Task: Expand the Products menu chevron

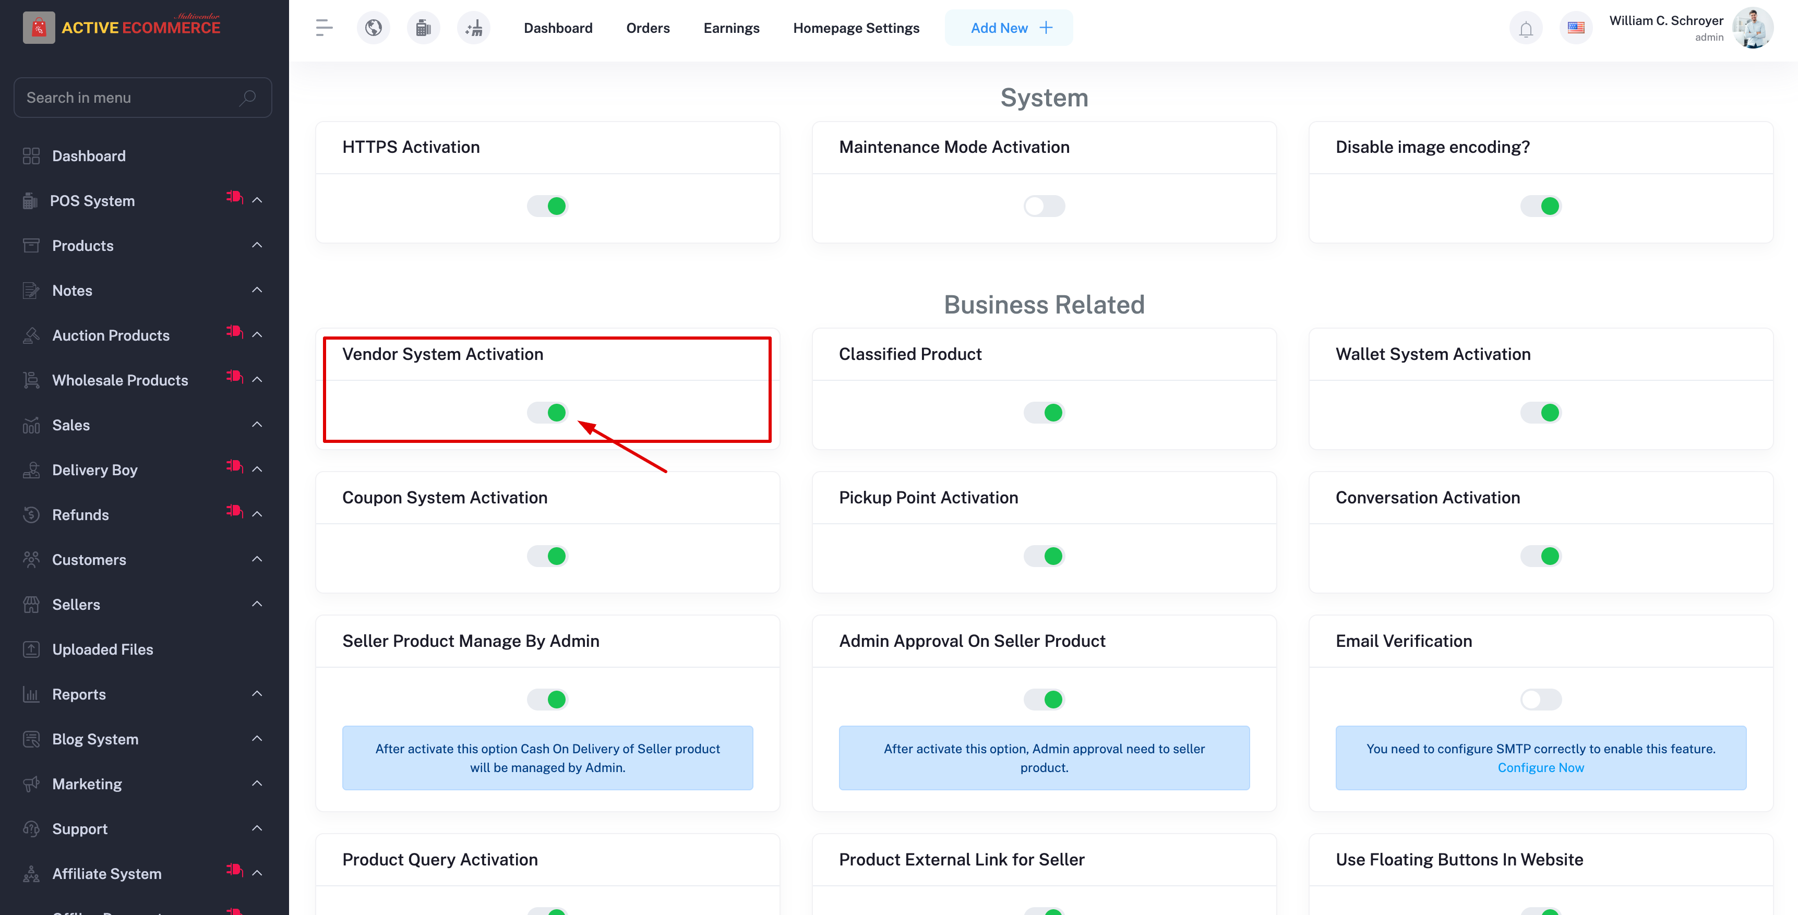Action: [x=257, y=245]
